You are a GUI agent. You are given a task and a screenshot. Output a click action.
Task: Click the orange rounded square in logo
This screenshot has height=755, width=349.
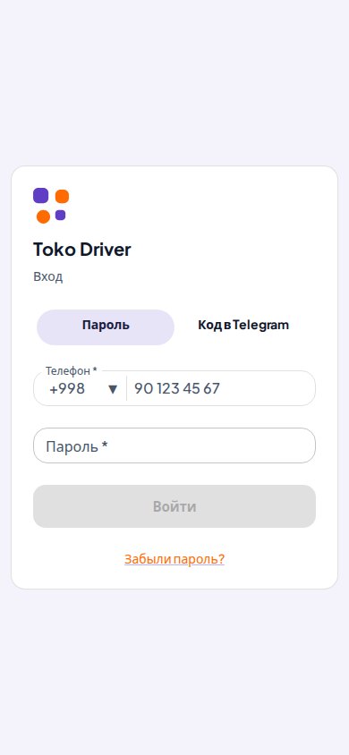pyautogui.click(x=62, y=197)
